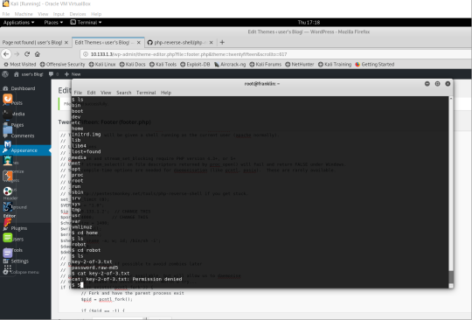Screen dimensions: 472x320
Task: Open the Files folder dock icon
Action: click(x=8, y=129)
